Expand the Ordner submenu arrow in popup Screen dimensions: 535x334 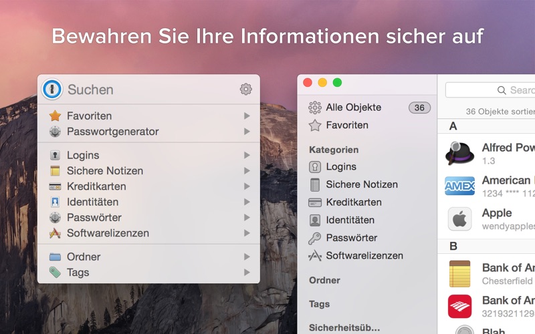point(247,257)
